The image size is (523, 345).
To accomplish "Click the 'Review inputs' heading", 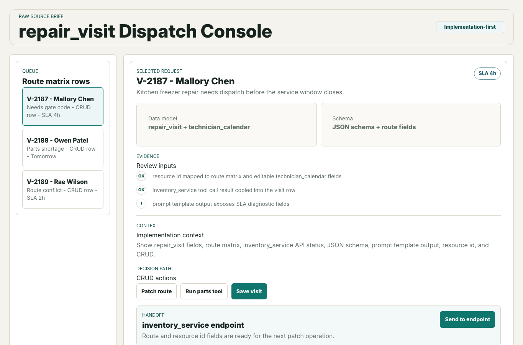I will coord(156,166).
